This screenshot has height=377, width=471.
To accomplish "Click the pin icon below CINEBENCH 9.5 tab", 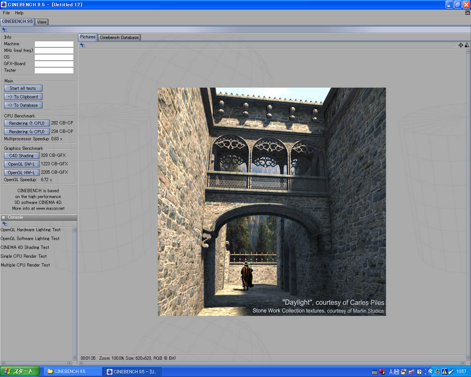I will click(x=4, y=30).
